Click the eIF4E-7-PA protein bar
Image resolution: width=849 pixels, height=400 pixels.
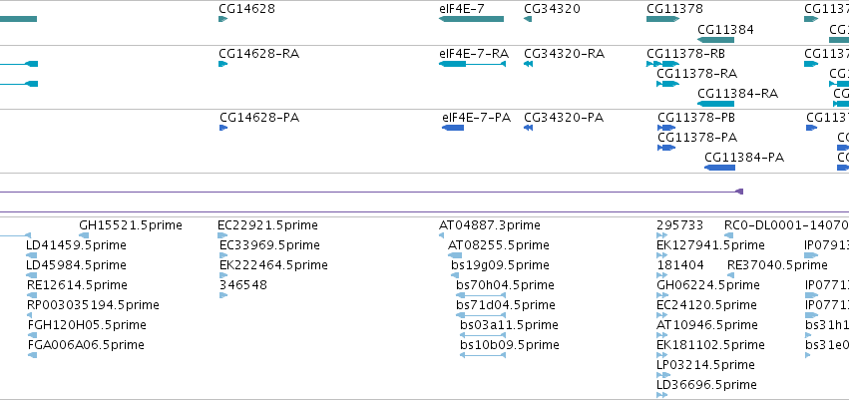(x=453, y=128)
